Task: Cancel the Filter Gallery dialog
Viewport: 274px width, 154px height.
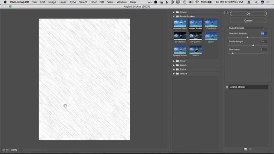Action: pyautogui.click(x=248, y=21)
